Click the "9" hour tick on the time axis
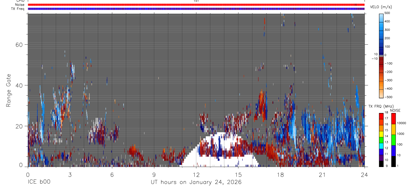 (x=154, y=174)
